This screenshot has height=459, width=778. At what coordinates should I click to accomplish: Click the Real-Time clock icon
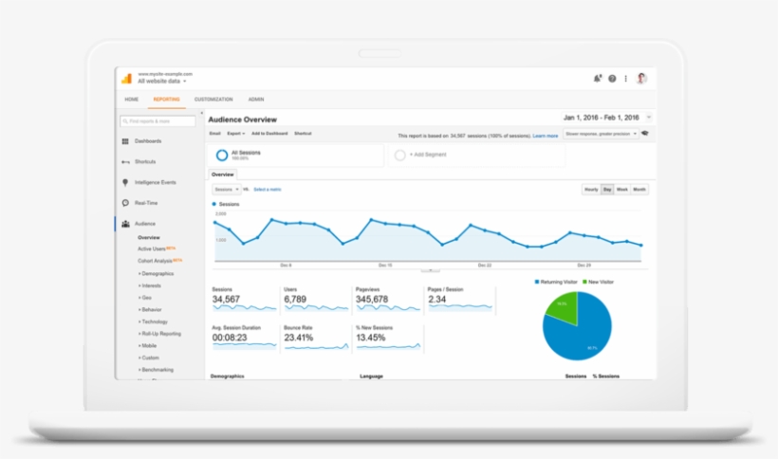click(125, 203)
